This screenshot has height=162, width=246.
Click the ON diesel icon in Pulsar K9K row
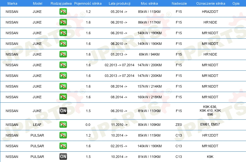click(63, 157)
